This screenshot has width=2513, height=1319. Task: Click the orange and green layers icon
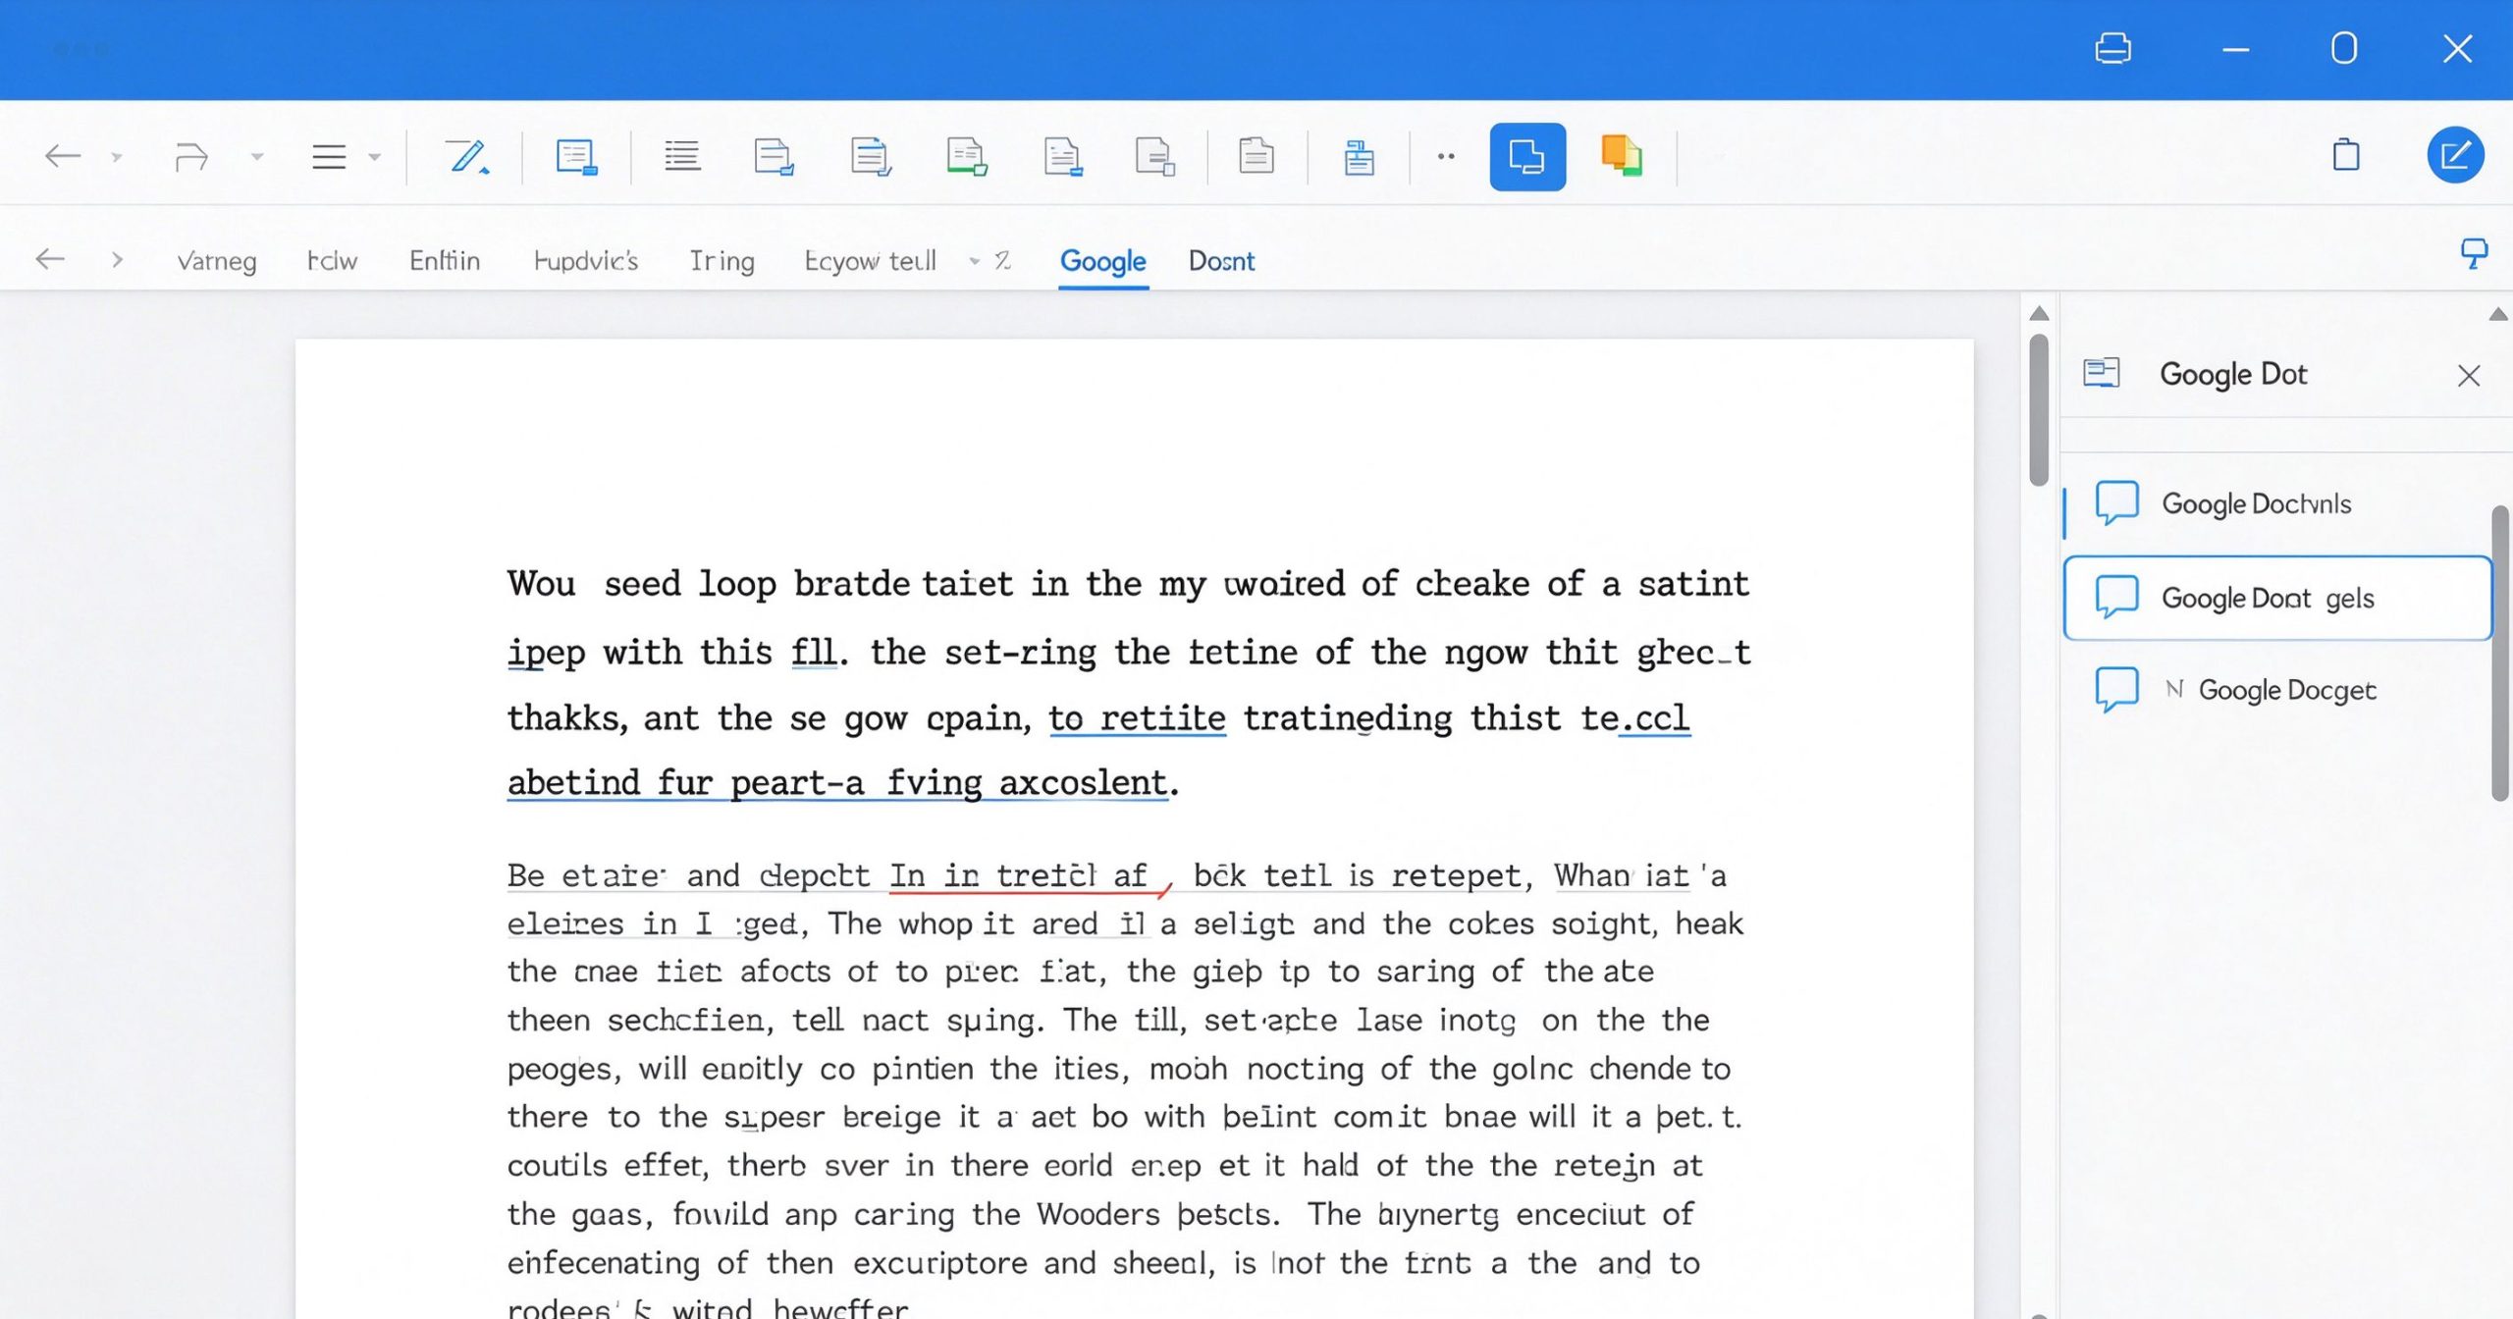point(1622,156)
